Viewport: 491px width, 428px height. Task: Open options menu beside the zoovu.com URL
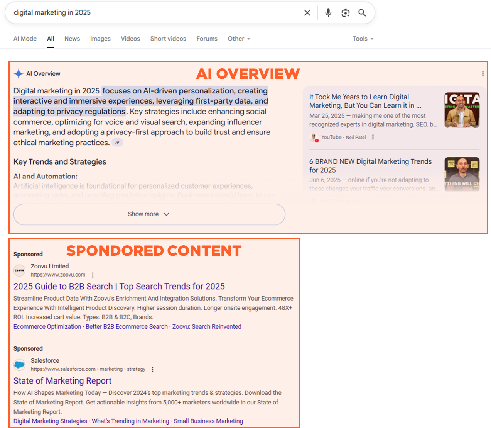point(93,275)
